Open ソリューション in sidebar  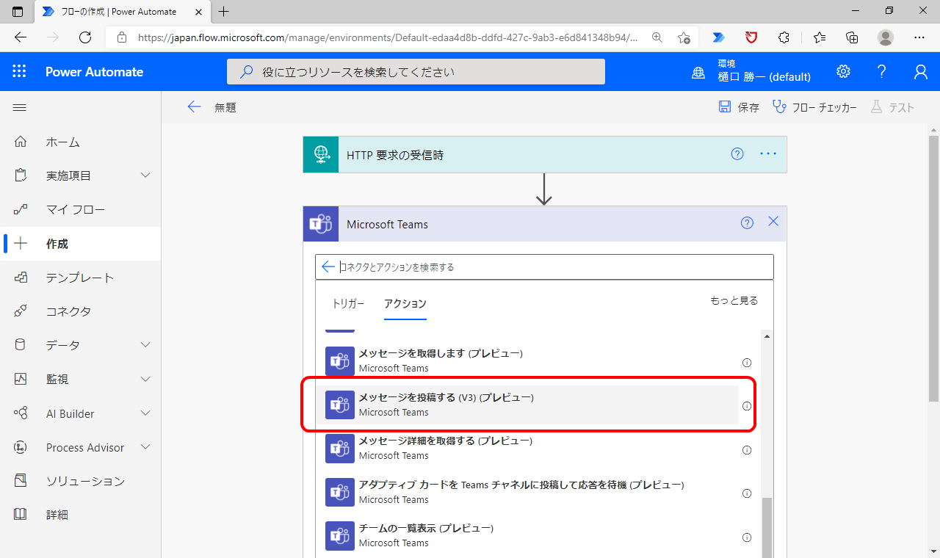click(x=81, y=481)
